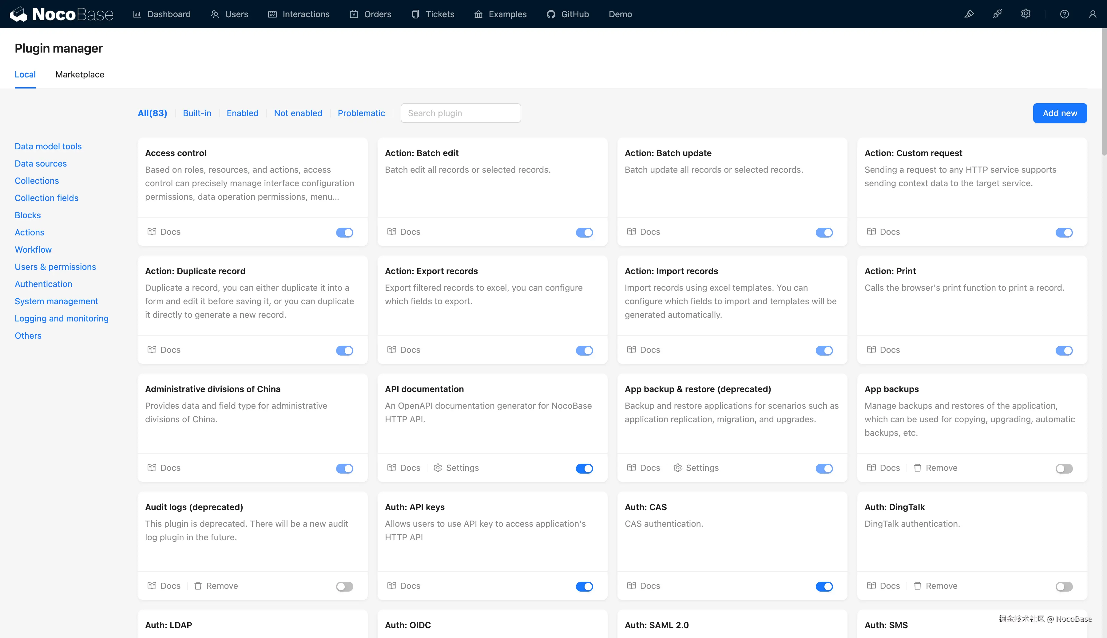The height and width of the screenshot is (638, 1107).
Task: Toggle the Access control plugin switch
Action: pos(345,232)
